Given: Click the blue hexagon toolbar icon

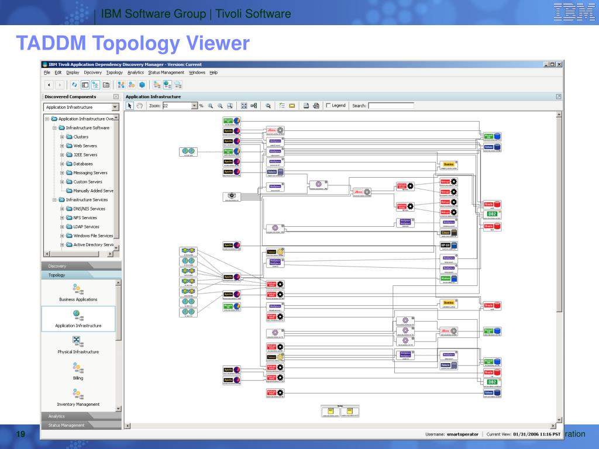Looking at the screenshot, I should [142, 85].
